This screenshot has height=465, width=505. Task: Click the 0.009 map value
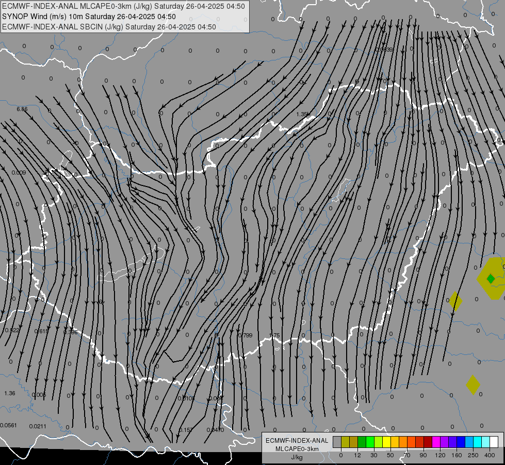point(19,173)
